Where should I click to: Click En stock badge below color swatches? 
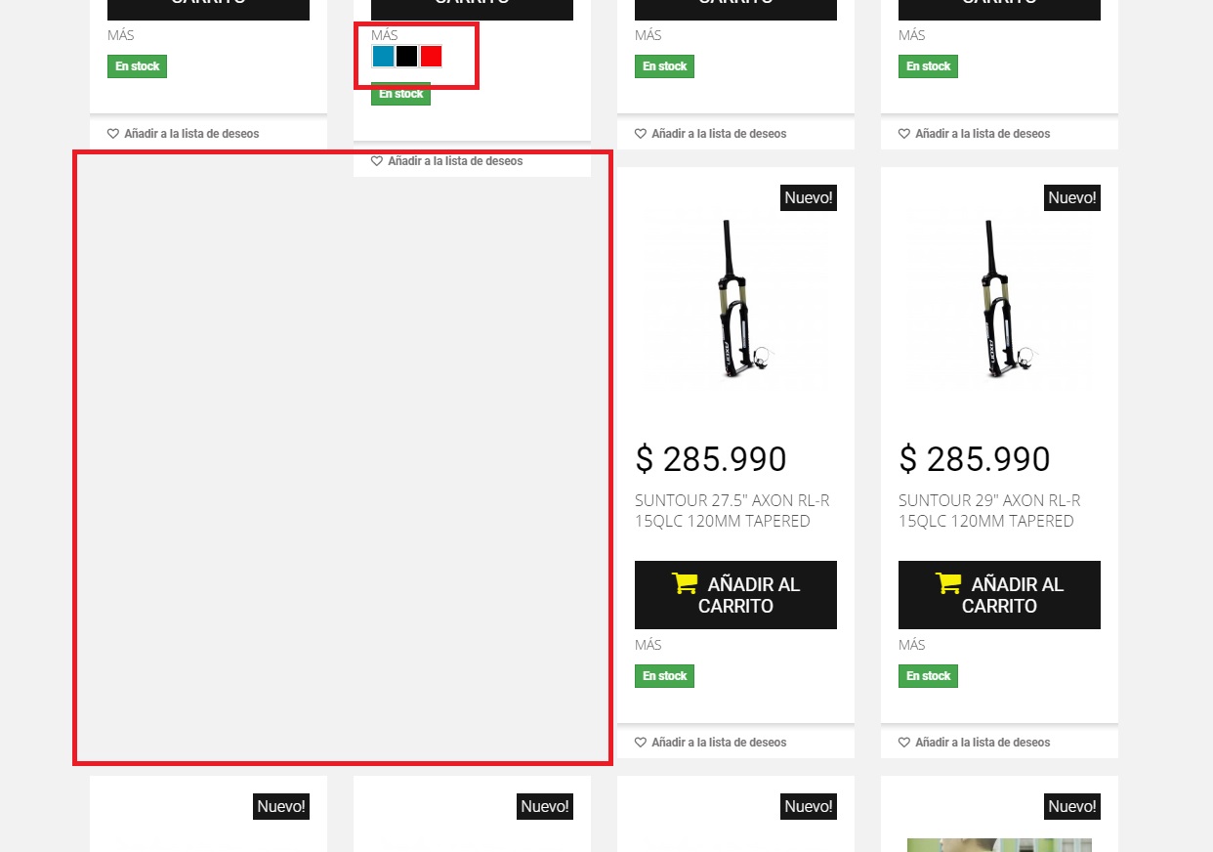(x=400, y=94)
